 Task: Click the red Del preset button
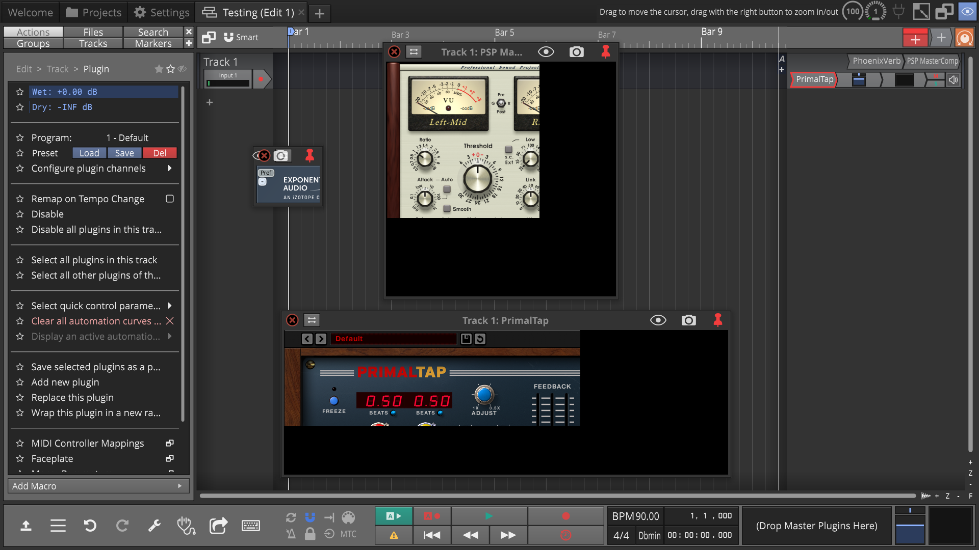point(160,153)
